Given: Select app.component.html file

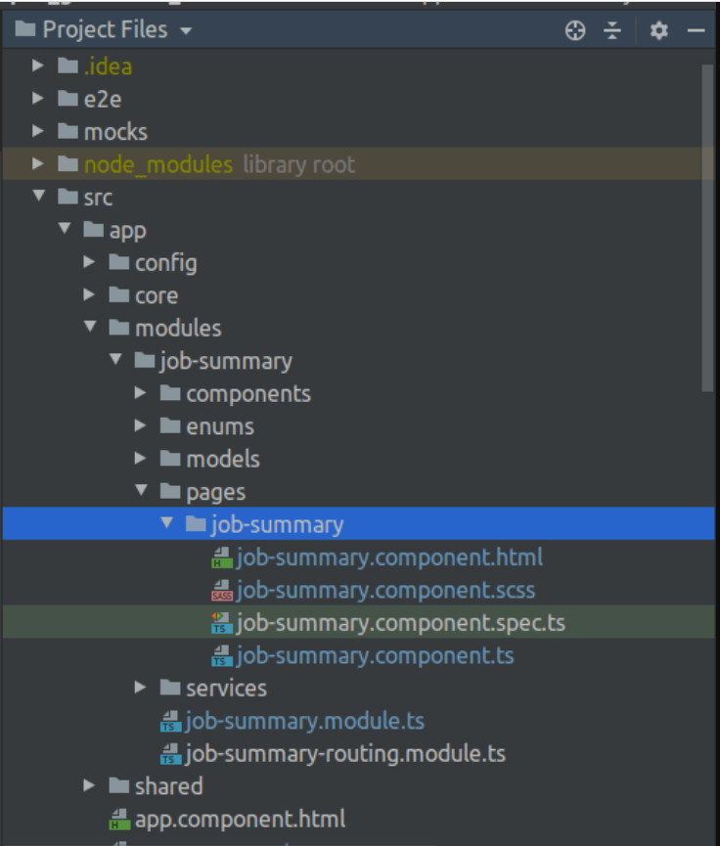Looking at the screenshot, I should point(240,820).
